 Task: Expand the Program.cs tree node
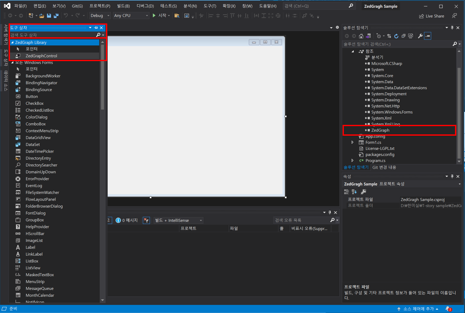(x=353, y=160)
